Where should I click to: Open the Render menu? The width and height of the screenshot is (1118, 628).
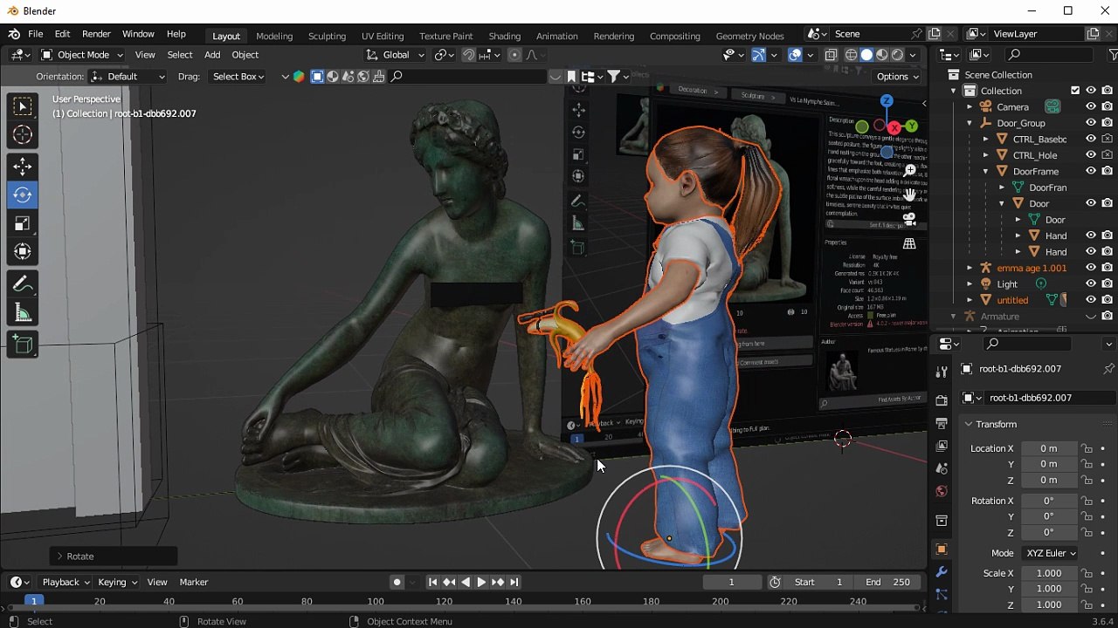pos(96,34)
